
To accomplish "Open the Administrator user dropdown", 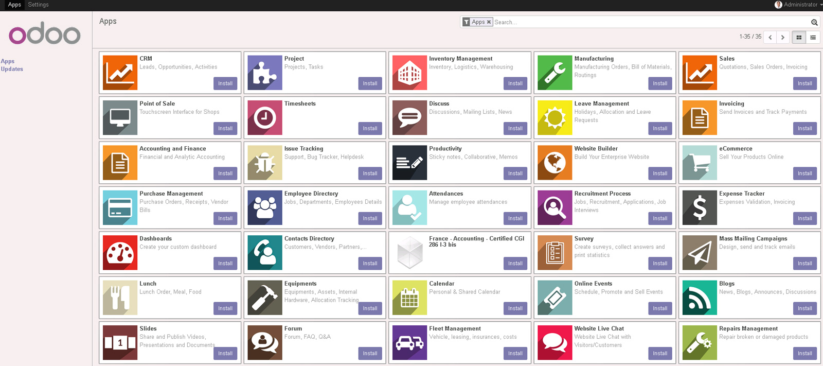I will 798,5.
